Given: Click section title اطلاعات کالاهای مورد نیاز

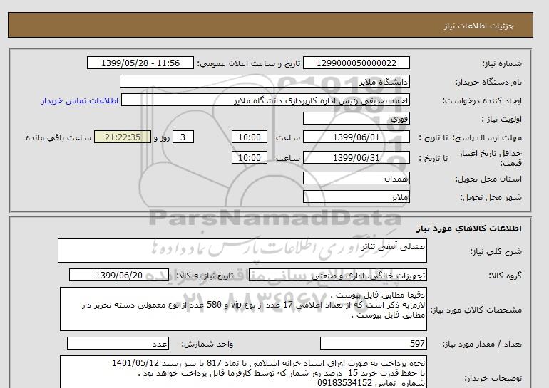Looking at the screenshot, I should 469,229.
